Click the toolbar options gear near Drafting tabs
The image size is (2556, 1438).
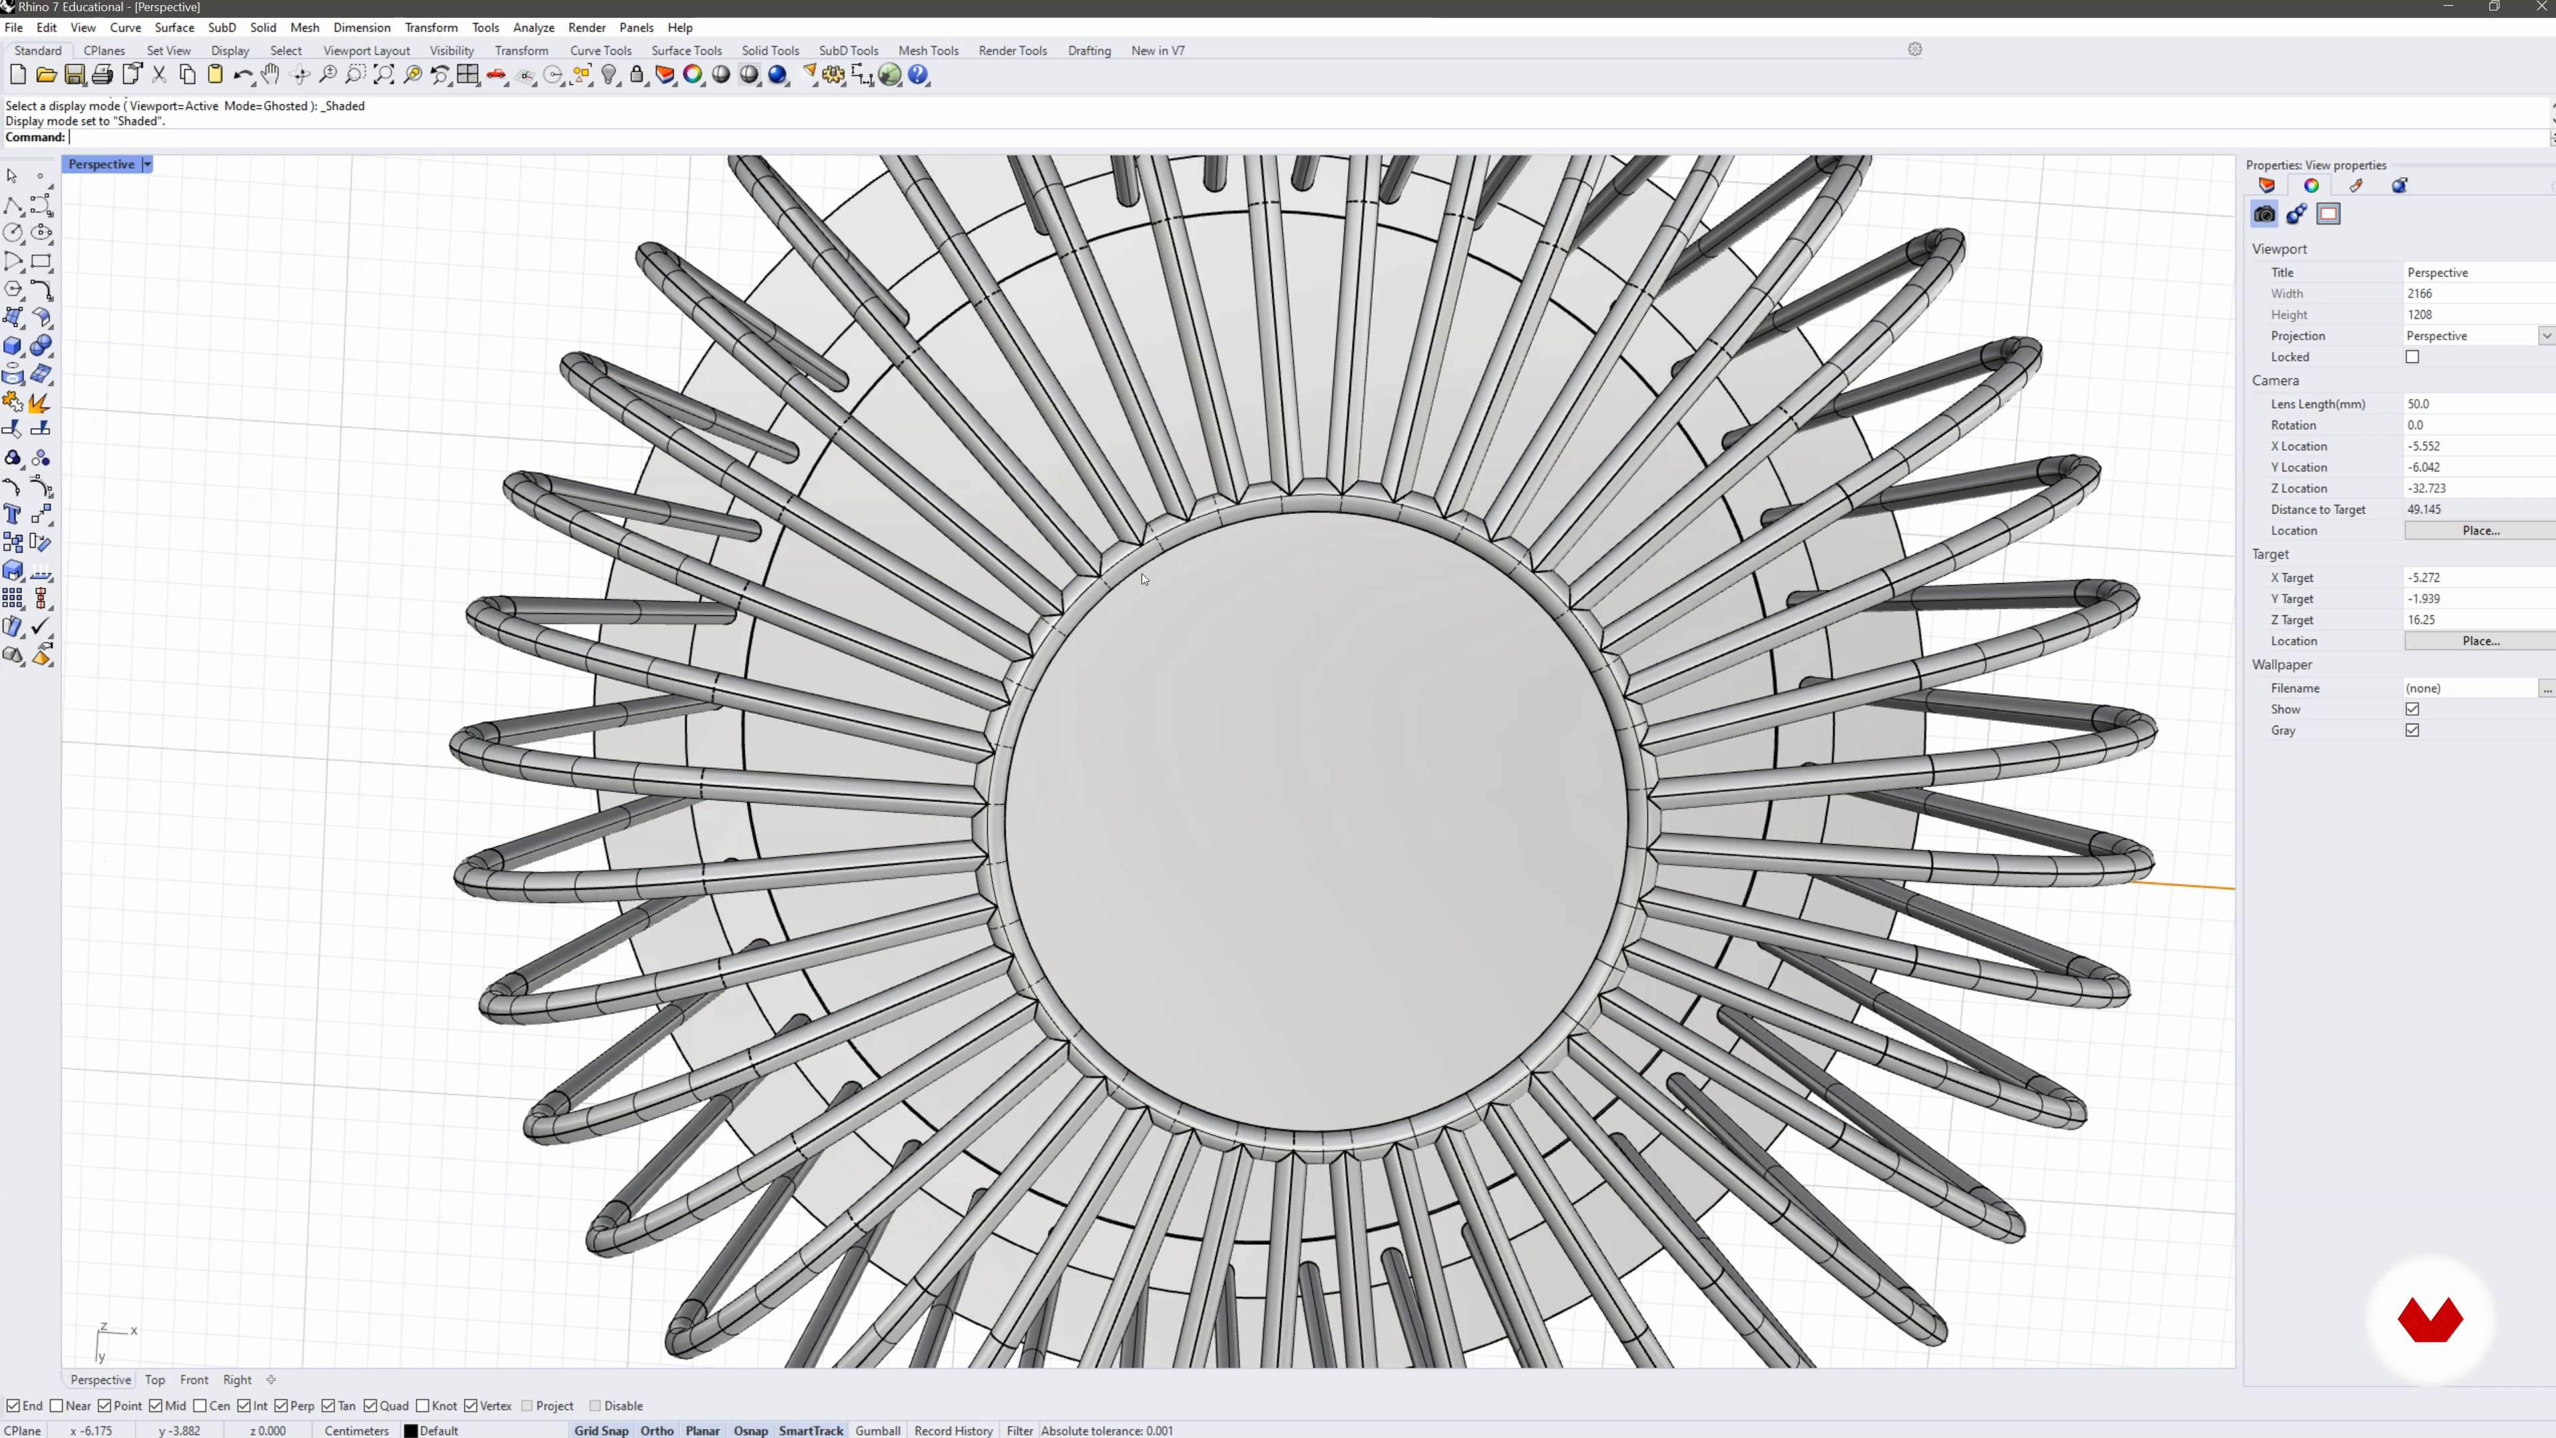pos(1915,50)
